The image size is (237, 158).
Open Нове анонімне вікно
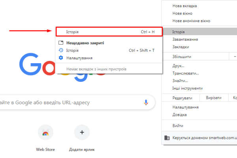click(191, 21)
